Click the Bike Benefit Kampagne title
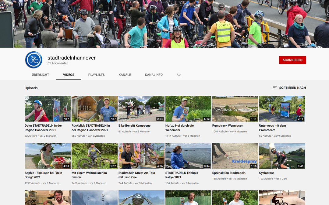The image size is (329, 205). [134, 125]
